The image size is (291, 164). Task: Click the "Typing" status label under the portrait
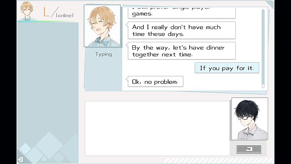tap(104, 54)
